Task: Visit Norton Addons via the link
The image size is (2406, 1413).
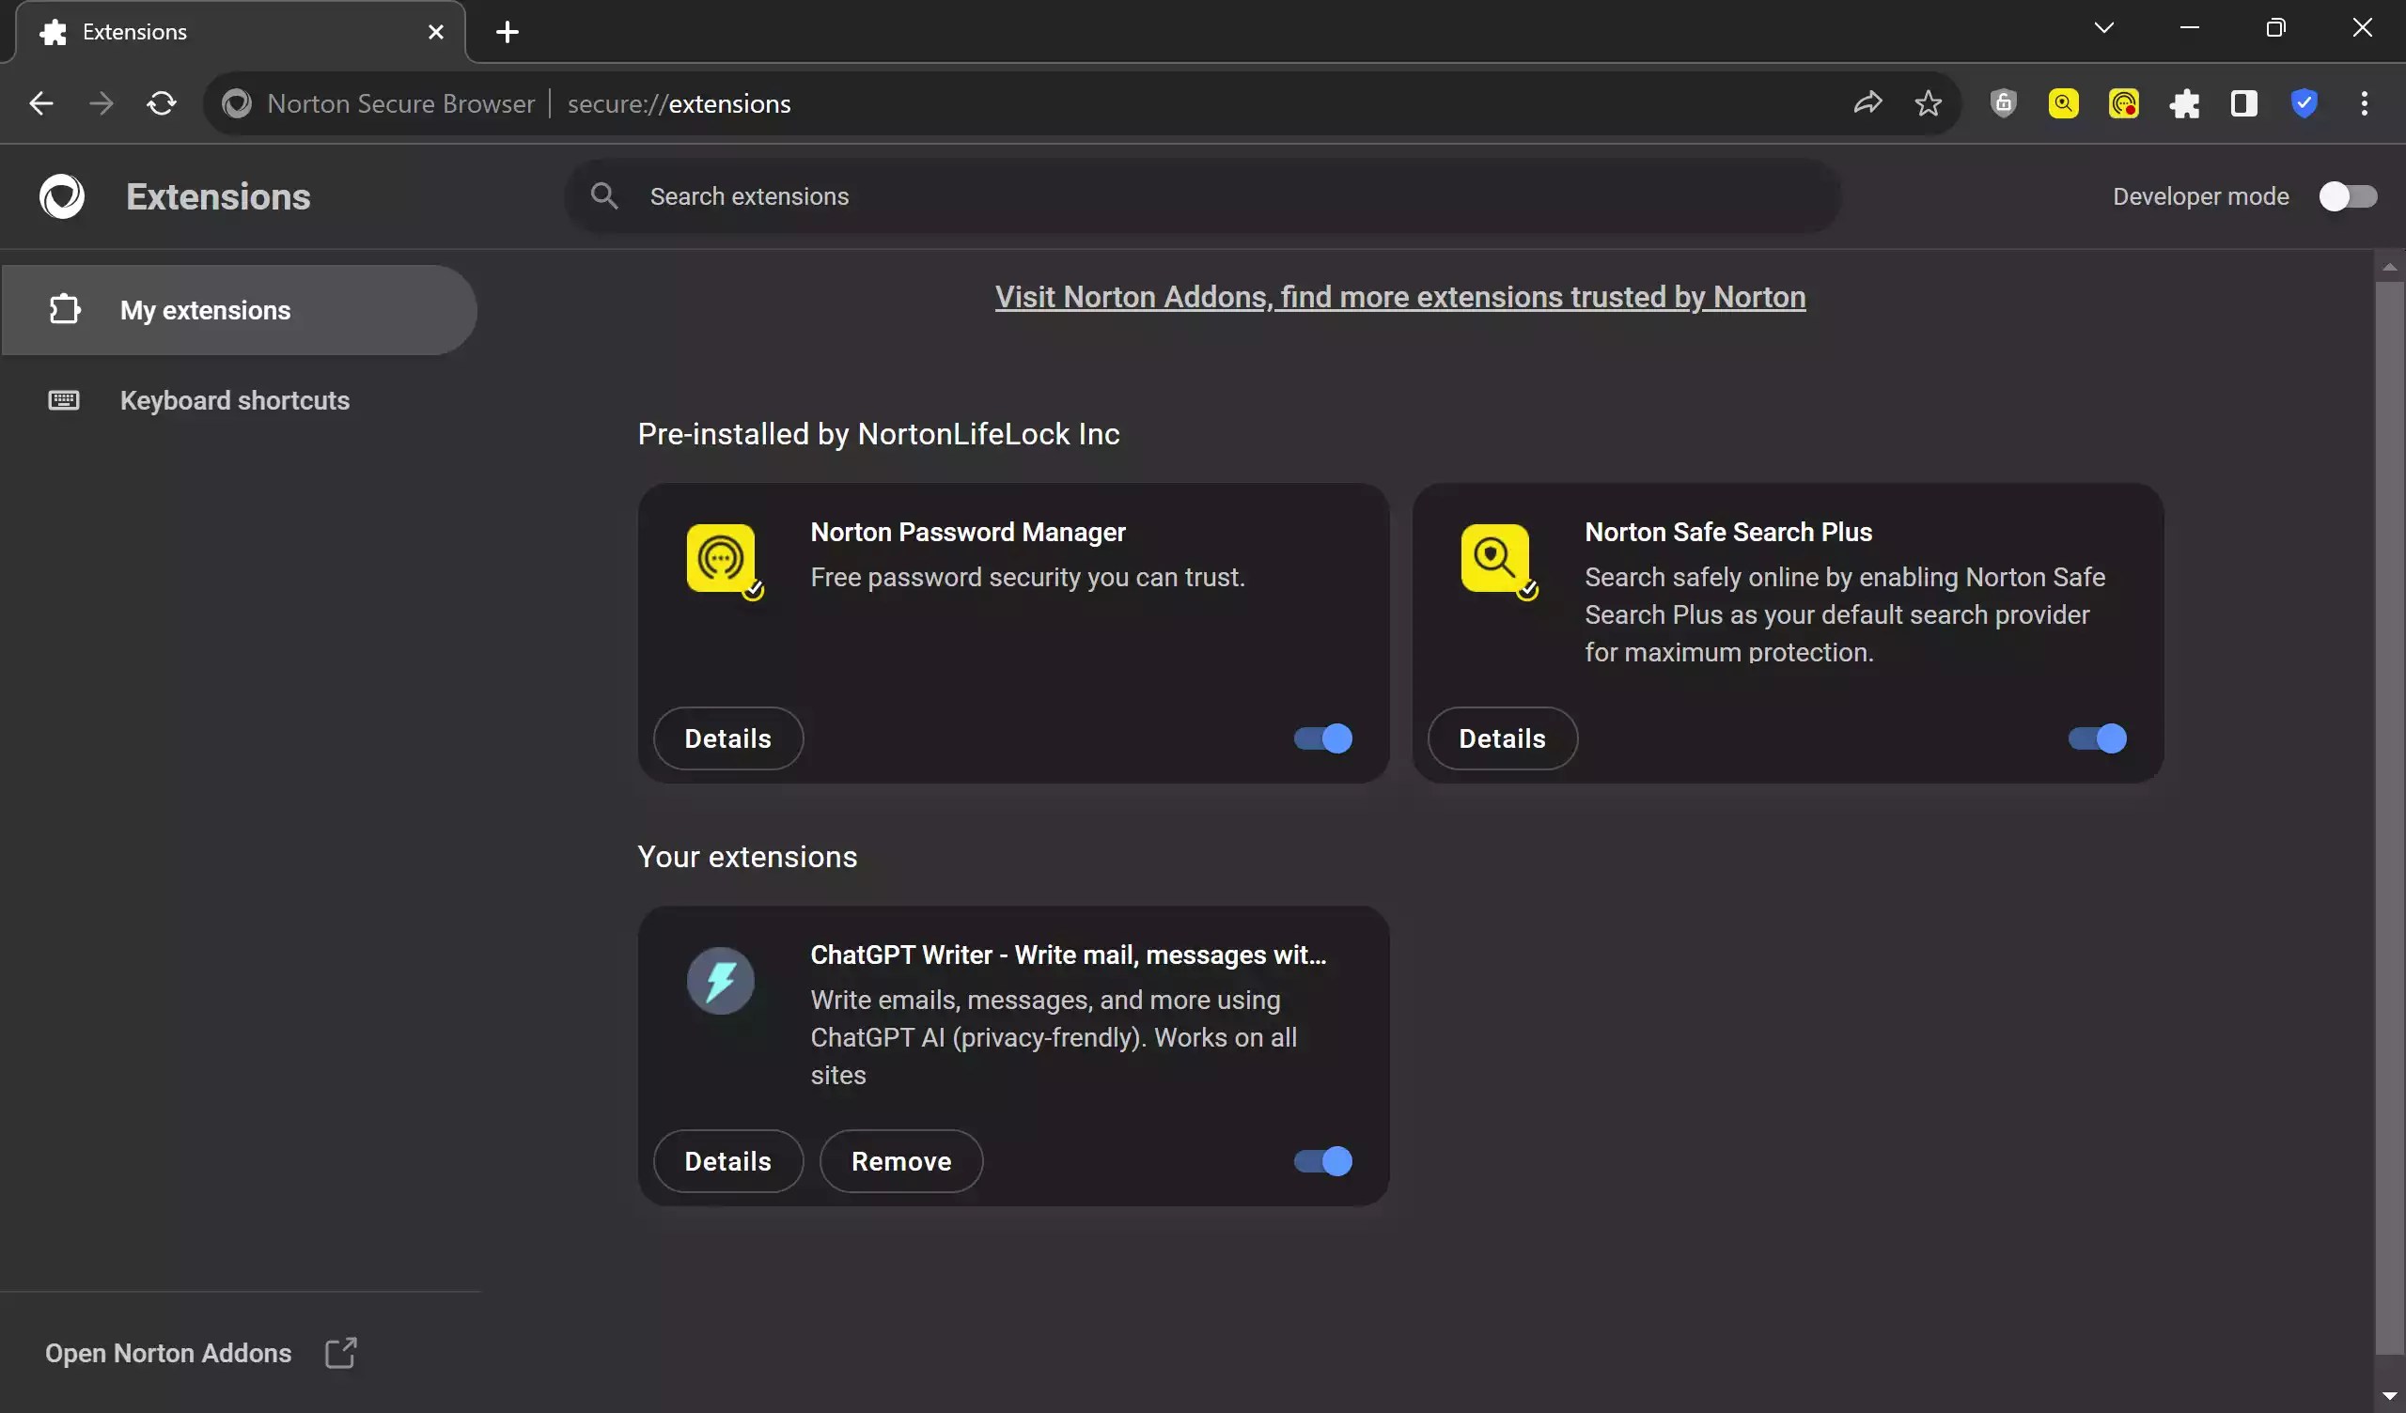Action: (1399, 297)
